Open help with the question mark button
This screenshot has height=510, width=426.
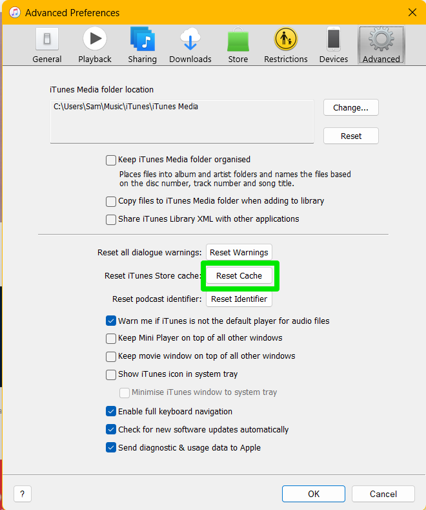(23, 494)
